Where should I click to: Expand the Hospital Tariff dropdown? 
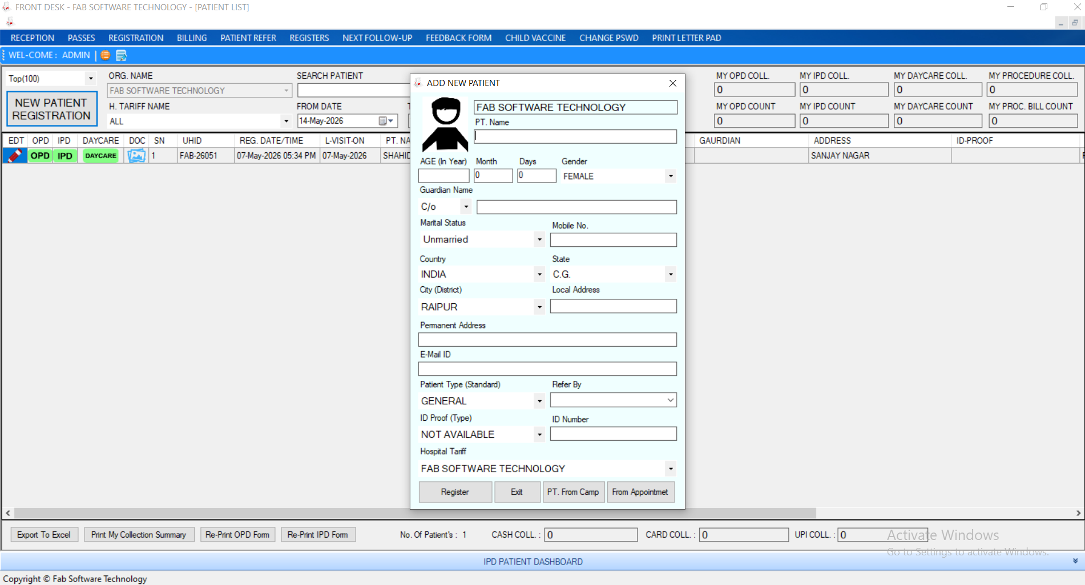tap(671, 469)
